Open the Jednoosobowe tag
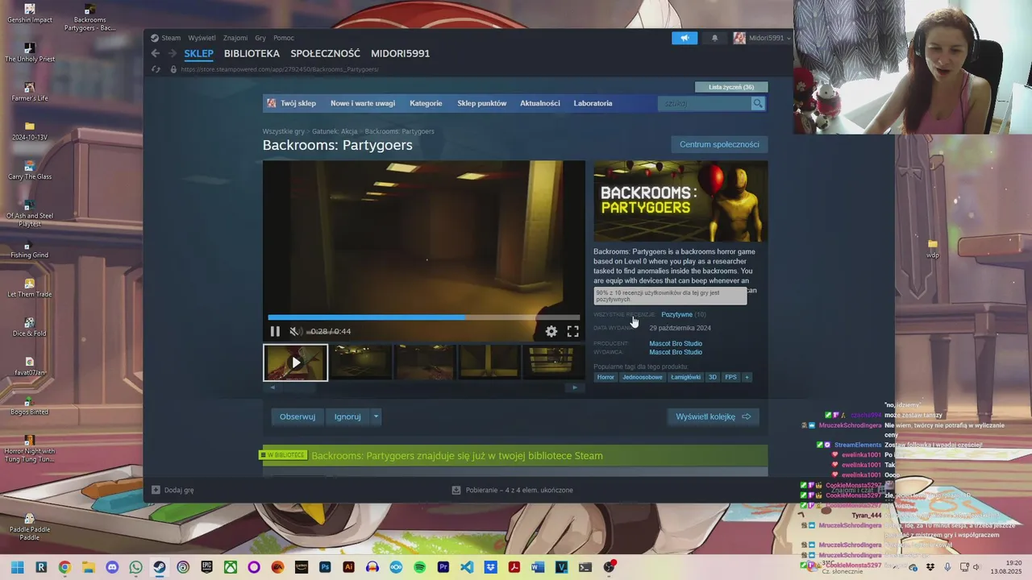Viewport: 1032px width, 580px height. coord(643,377)
